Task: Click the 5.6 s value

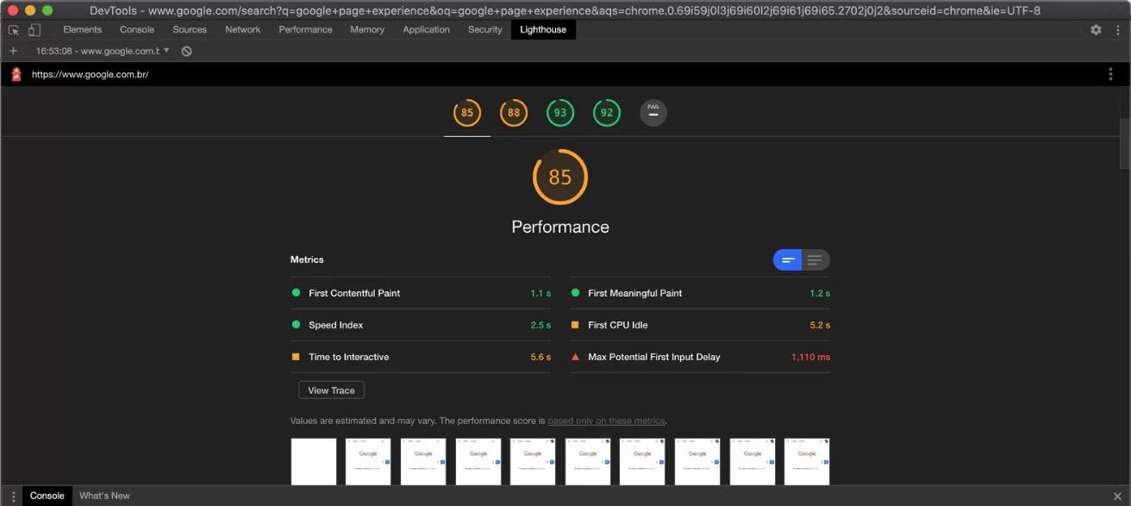Action: [x=541, y=357]
